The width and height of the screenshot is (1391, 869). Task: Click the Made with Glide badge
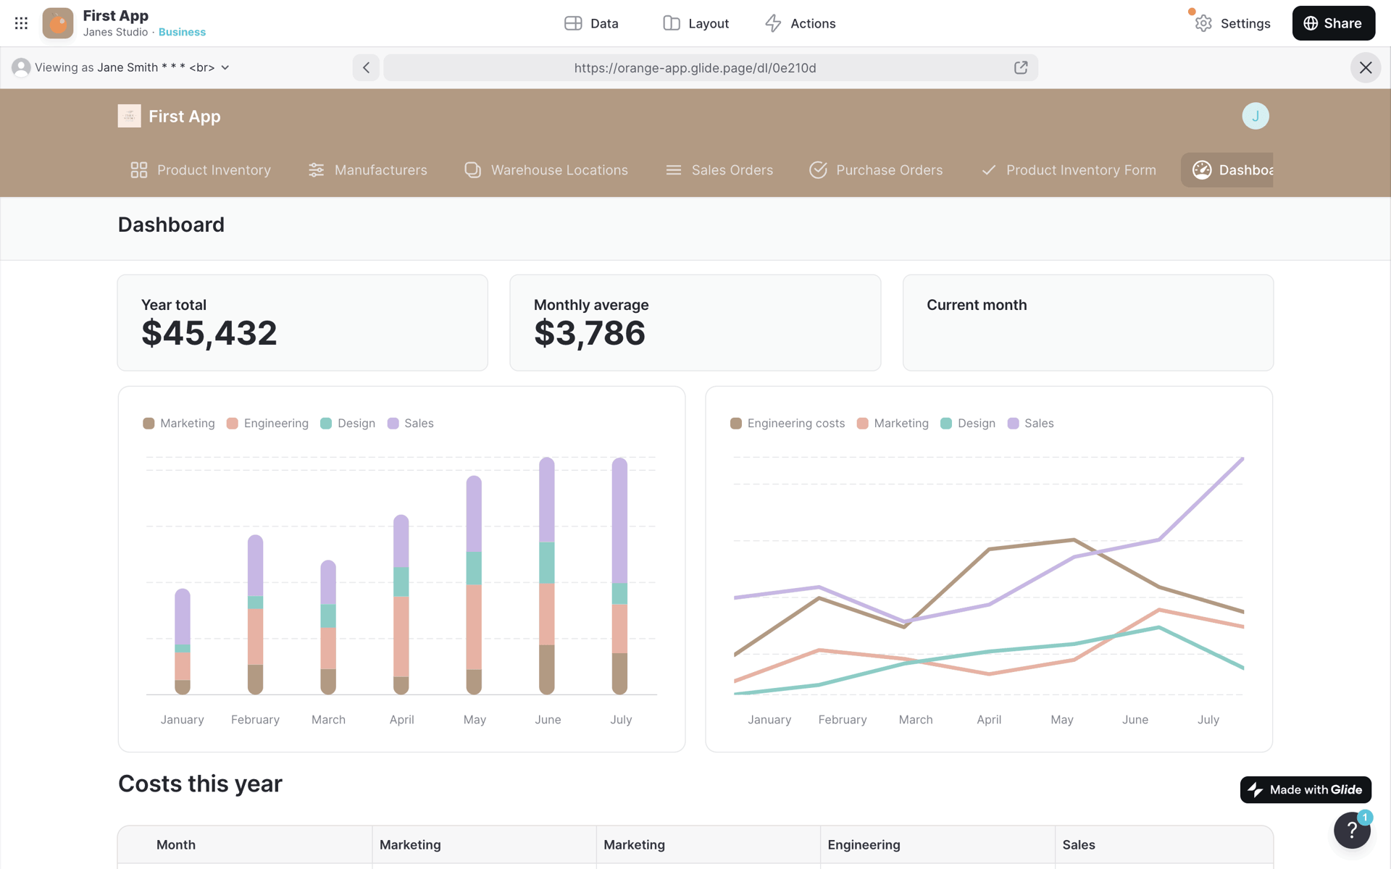(1306, 789)
